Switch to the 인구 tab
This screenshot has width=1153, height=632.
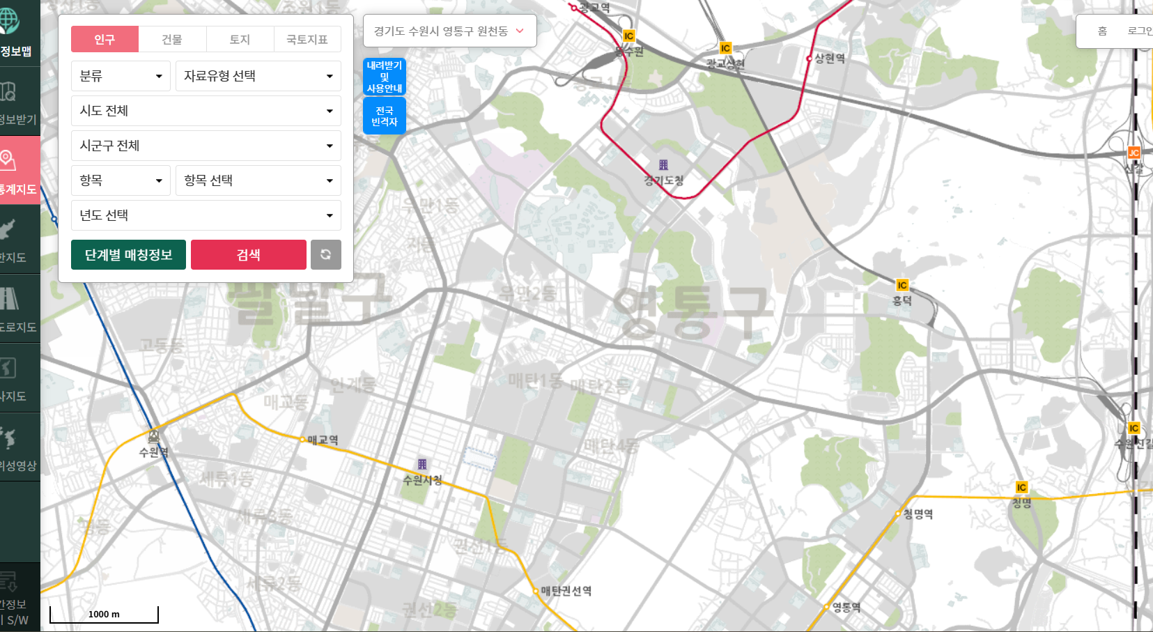coord(105,39)
